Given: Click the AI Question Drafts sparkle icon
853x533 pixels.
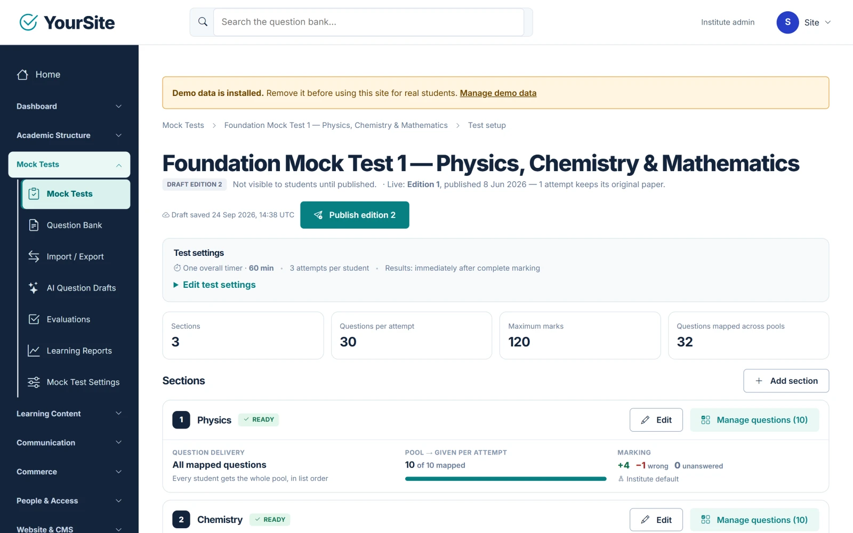Looking at the screenshot, I should coord(34,288).
